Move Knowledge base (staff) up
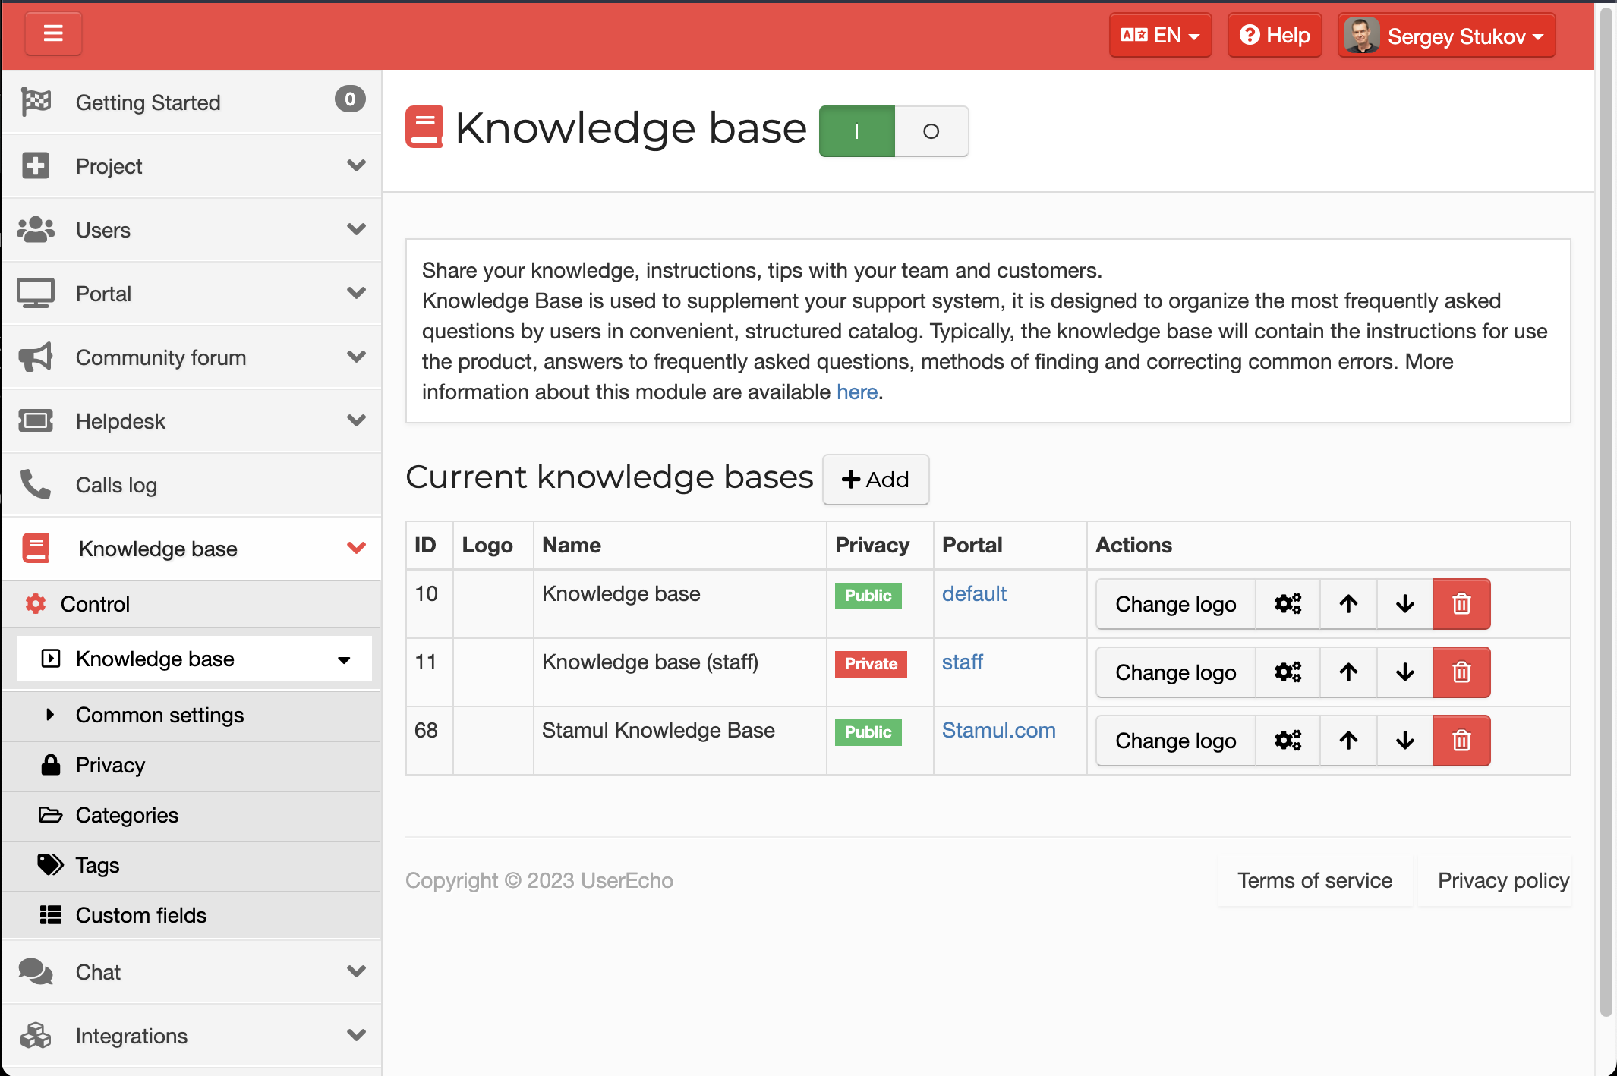 point(1348,672)
